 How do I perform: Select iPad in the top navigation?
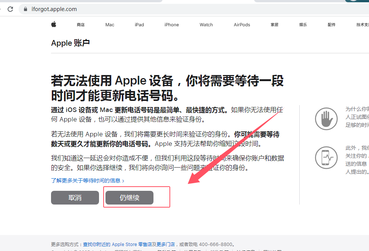(139, 25)
